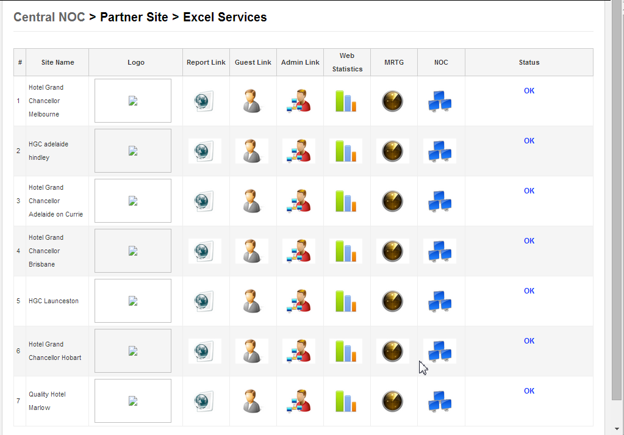Click the Quality Hotel Marlow logo thumbnail

(x=133, y=401)
